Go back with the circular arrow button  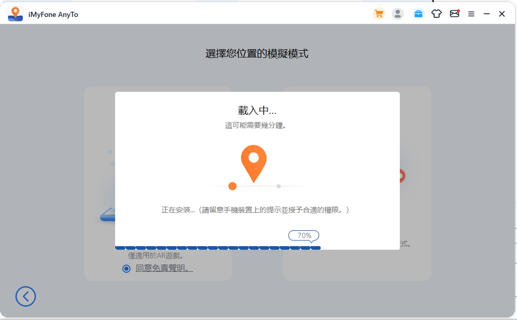(26, 296)
